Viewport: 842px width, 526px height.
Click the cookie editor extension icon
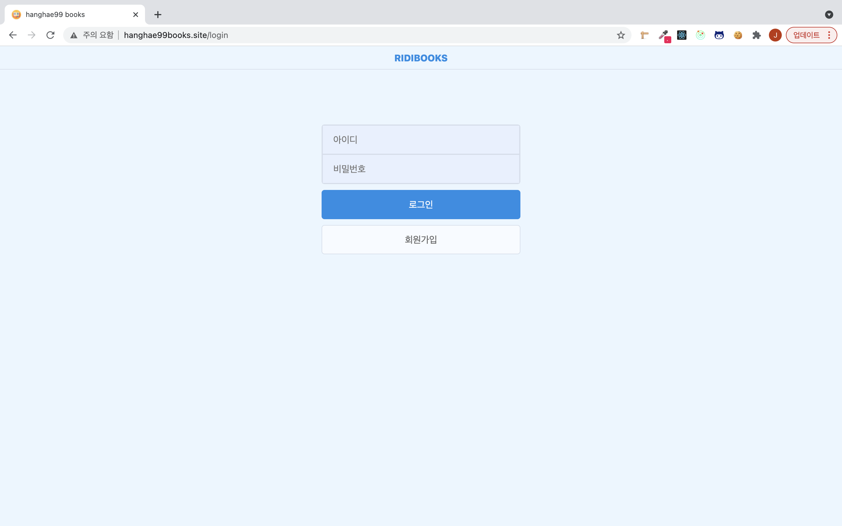click(x=738, y=35)
